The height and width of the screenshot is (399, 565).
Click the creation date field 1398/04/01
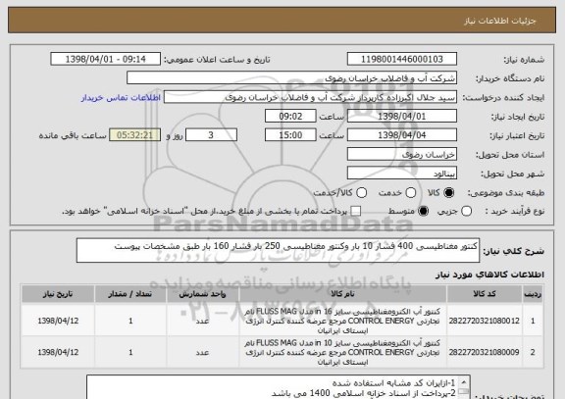402,116
